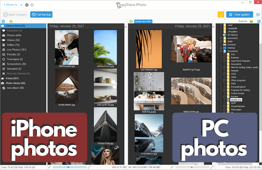
Task: Select tent photo KA0bLfK6iGA.jpg
Action: pyautogui.click(x=67, y=86)
